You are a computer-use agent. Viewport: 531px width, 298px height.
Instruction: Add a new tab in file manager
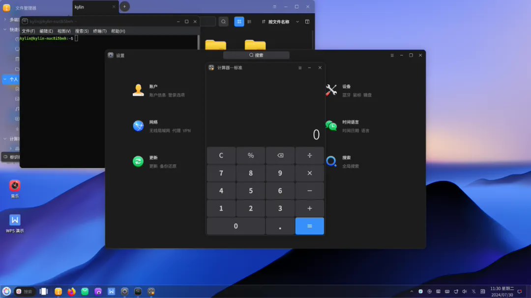click(x=124, y=6)
